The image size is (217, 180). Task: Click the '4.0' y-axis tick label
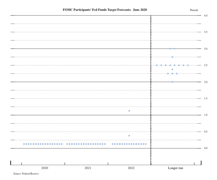pyautogui.click(x=206, y=15)
